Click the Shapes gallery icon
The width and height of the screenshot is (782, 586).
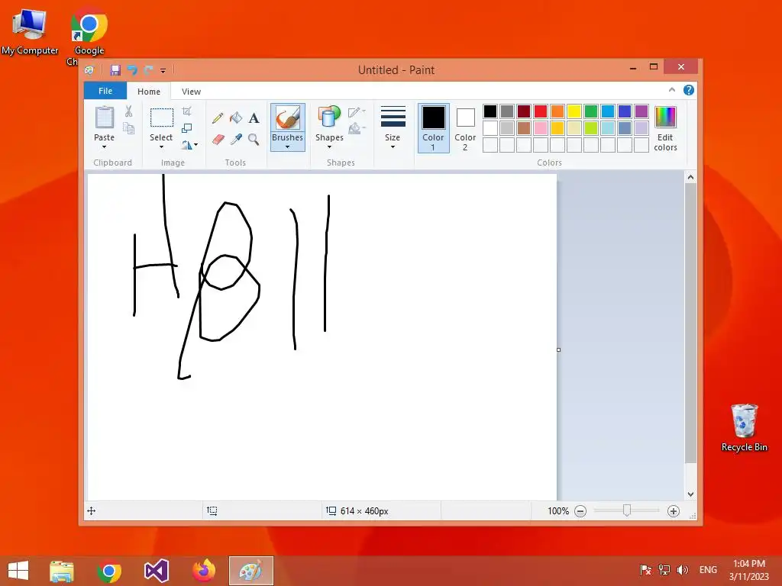(329, 118)
